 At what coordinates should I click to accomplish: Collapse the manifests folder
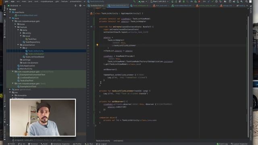(x=10, y=12)
